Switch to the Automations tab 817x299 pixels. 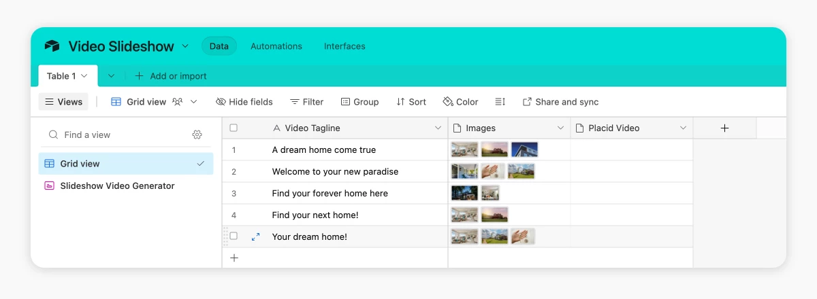tap(276, 46)
